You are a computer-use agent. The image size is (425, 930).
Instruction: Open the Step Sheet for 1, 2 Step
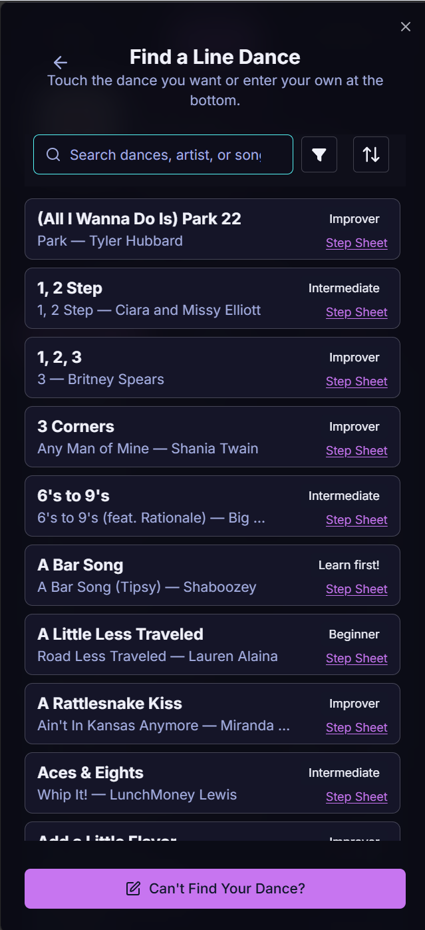356,312
